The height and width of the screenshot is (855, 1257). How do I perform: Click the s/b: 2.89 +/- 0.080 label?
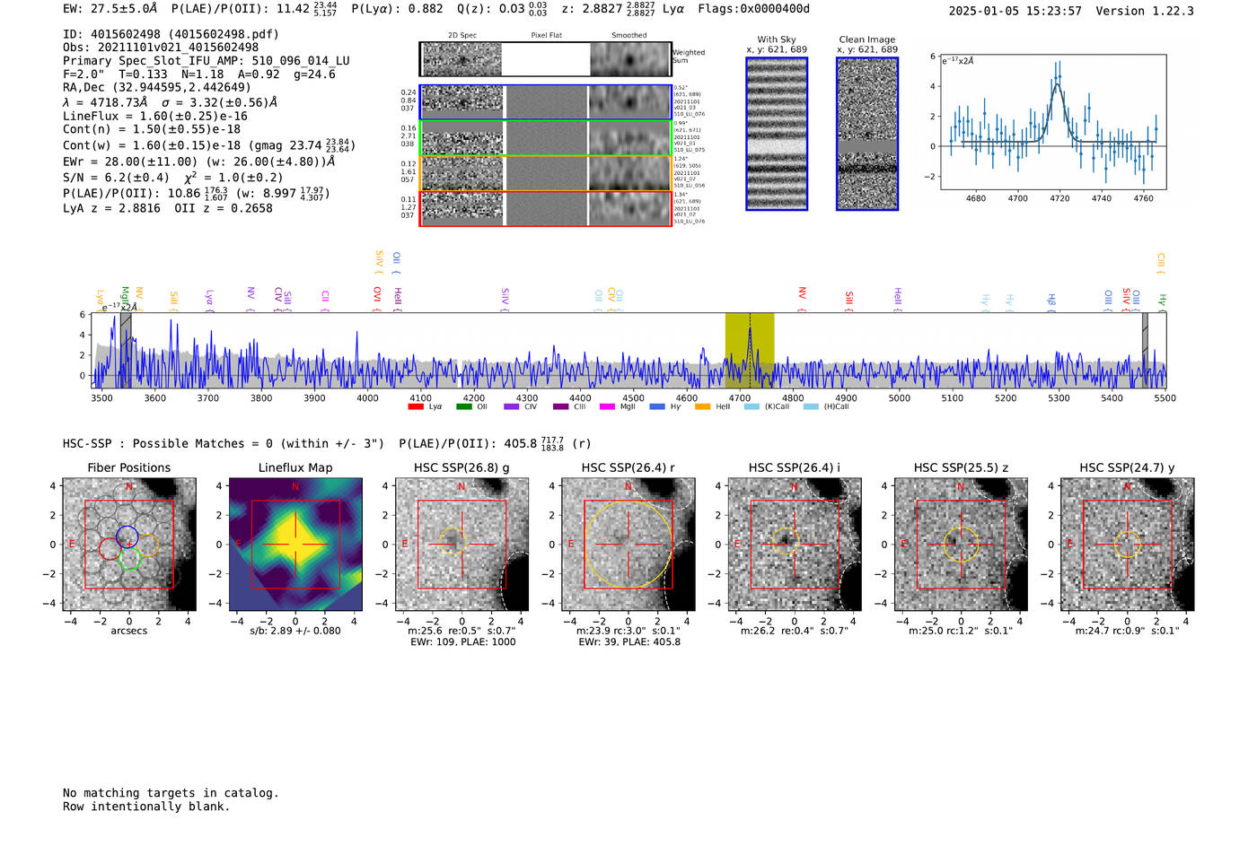pyautogui.click(x=295, y=631)
